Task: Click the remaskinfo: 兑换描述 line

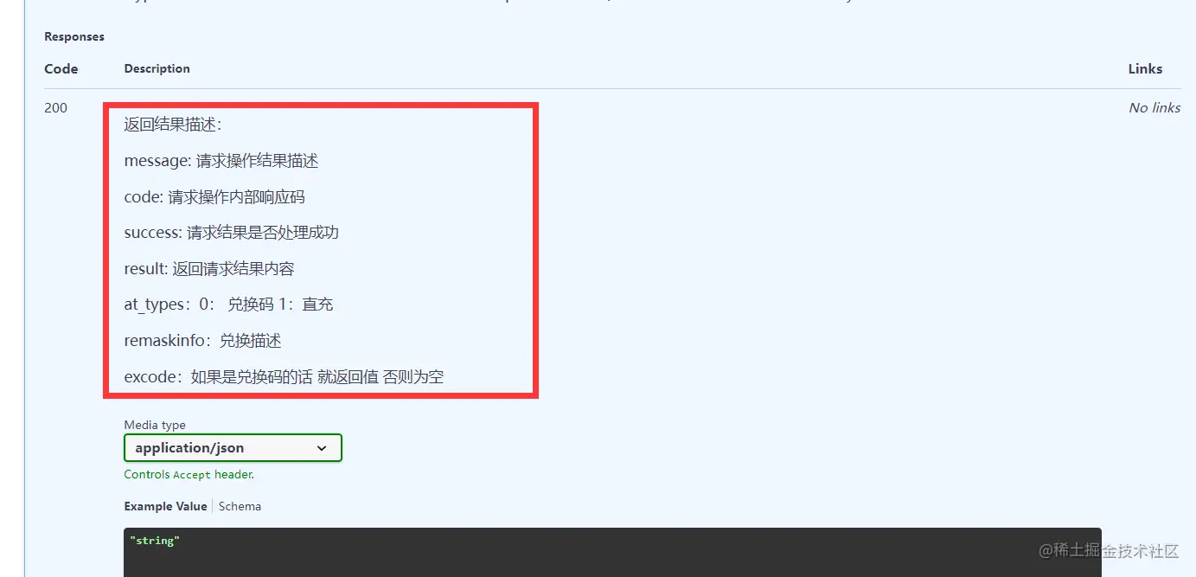Action: (x=202, y=341)
